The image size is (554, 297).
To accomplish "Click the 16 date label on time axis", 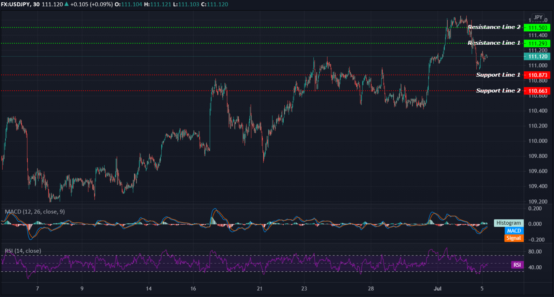I will click(193, 288).
